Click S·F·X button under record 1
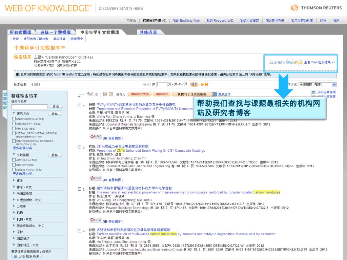Image resolution: width=347 pixels, height=260 pixels. [96, 137]
